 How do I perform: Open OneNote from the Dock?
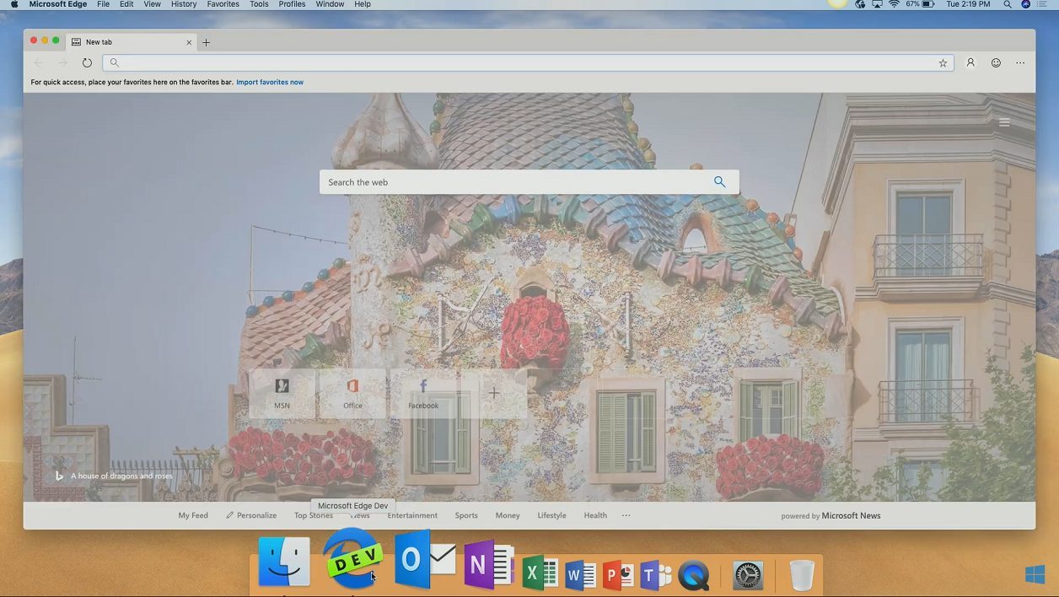489,564
